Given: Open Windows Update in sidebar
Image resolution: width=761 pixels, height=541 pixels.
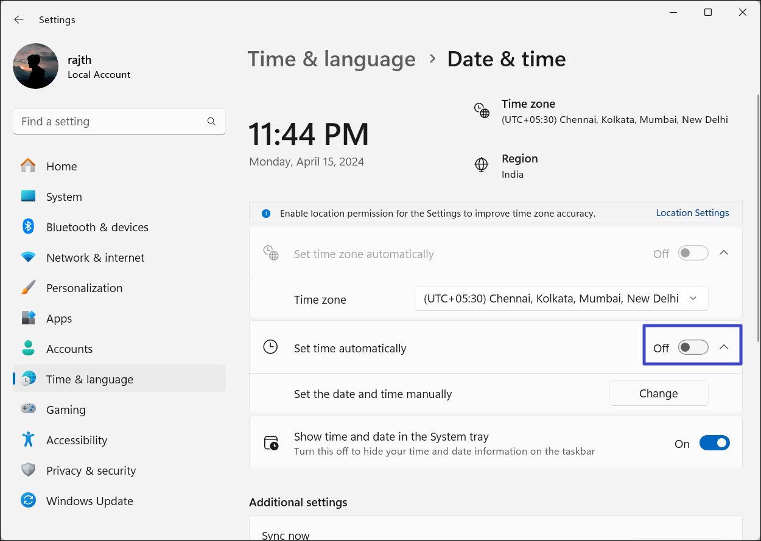Looking at the screenshot, I should (x=89, y=501).
